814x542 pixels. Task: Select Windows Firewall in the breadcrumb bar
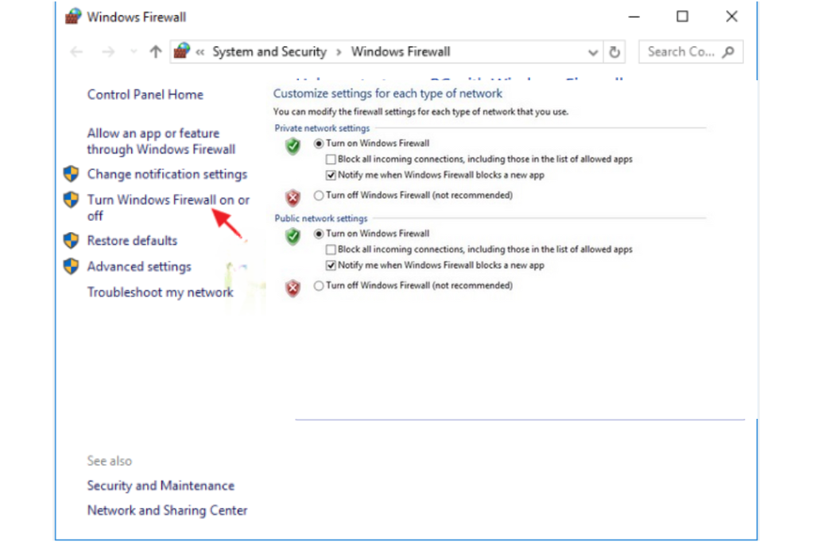(400, 51)
